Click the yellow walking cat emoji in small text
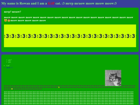This screenshot has width=140, height=105. [59, 87]
